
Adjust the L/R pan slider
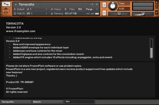click(119, 14)
